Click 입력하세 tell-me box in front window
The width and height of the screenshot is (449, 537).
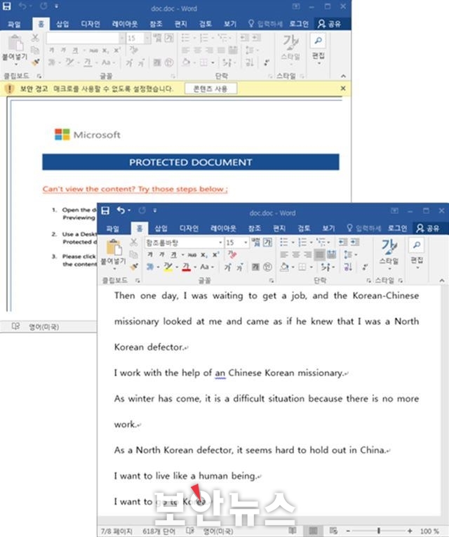click(364, 228)
